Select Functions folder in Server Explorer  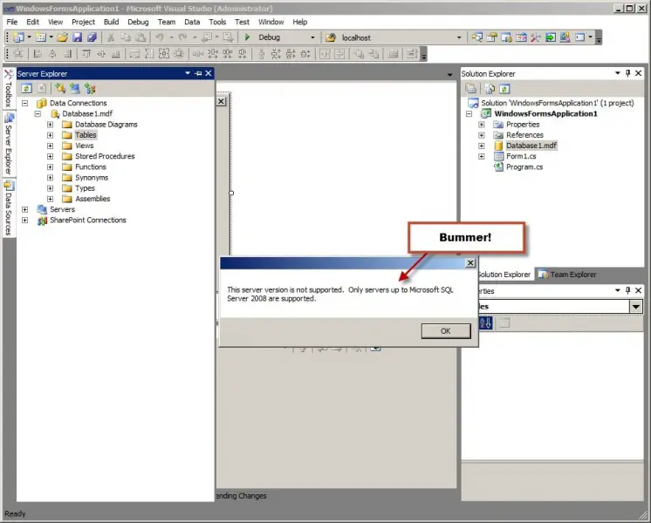(91, 166)
